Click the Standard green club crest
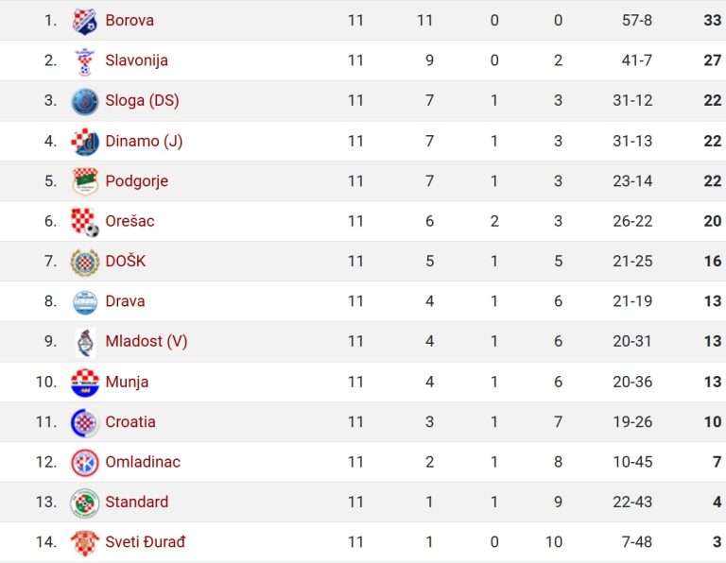 coord(85,503)
